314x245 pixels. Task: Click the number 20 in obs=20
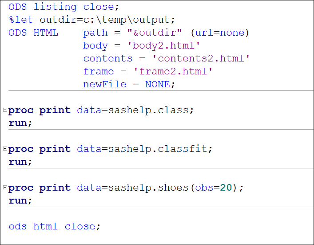(226, 188)
